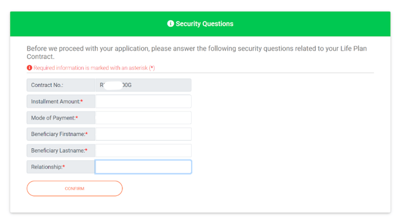
Task: Click the Beneficiary Firstname label
Action: pyautogui.click(x=58, y=134)
